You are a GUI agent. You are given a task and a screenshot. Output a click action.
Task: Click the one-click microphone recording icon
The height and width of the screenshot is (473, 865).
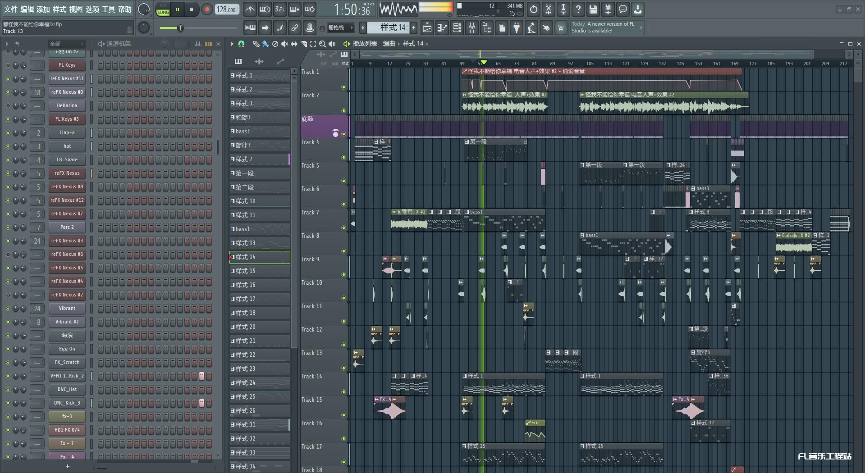pos(563,9)
